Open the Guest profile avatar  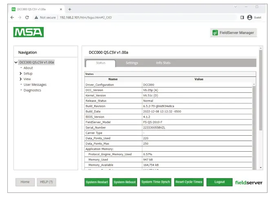click(x=249, y=18)
